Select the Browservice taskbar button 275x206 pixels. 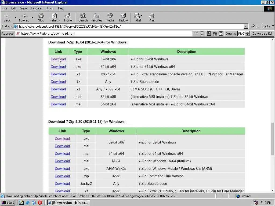tap(69, 203)
